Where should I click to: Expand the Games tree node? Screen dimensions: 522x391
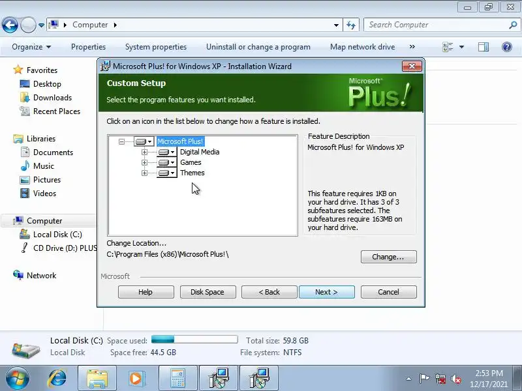coord(144,162)
